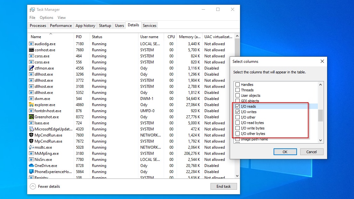Confirm column selection with OK
Screen dimensions: 354x199
(x=285, y=152)
